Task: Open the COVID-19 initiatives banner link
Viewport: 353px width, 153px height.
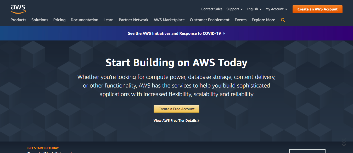Action: pyautogui.click(x=176, y=33)
